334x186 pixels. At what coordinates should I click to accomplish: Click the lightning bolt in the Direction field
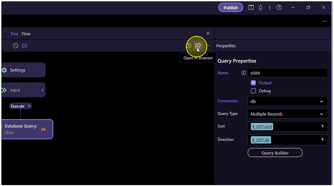click(322, 140)
